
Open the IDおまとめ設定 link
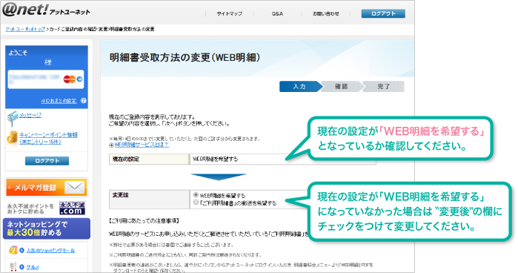coord(59,101)
